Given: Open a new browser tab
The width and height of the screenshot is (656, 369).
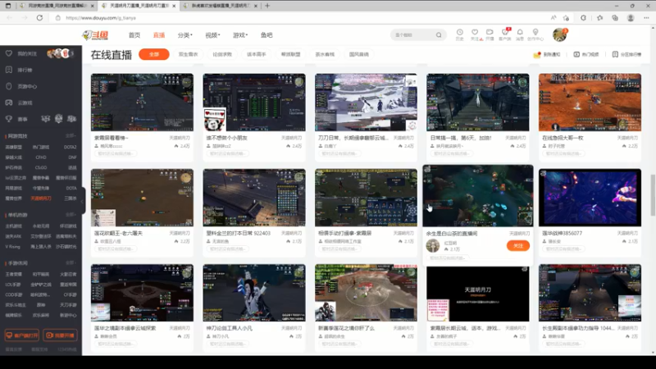Looking at the screenshot, I should click(267, 6).
